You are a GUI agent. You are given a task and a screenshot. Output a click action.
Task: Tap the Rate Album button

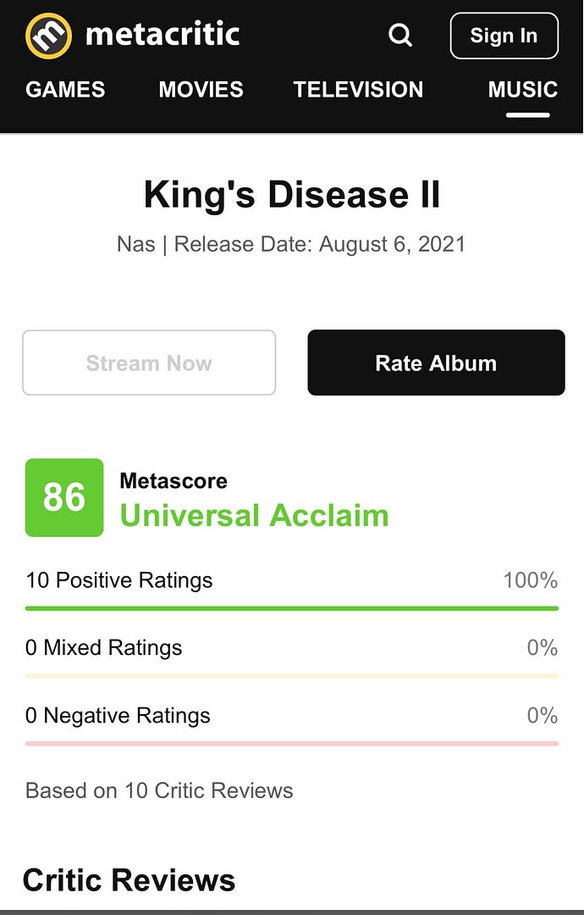(x=436, y=363)
